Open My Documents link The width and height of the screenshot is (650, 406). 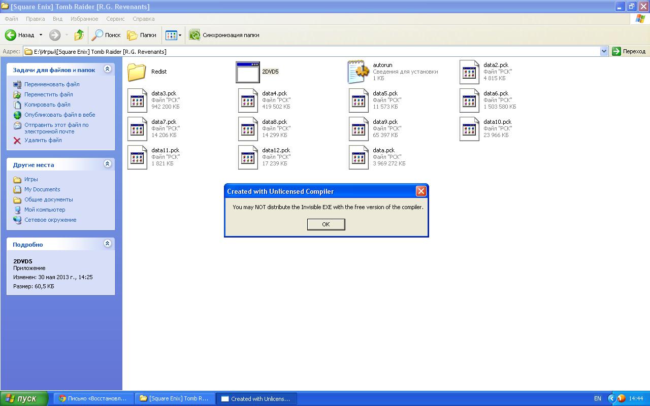[42, 189]
